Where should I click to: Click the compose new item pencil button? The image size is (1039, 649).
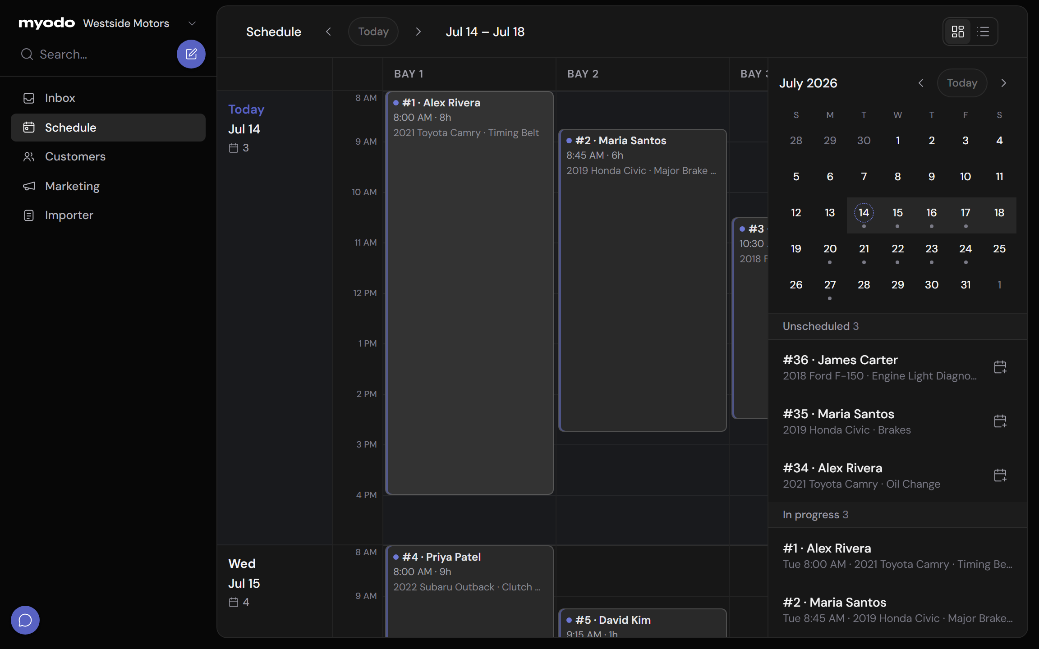click(191, 54)
